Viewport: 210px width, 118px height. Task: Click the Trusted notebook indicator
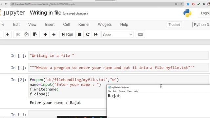(x=174, y=25)
